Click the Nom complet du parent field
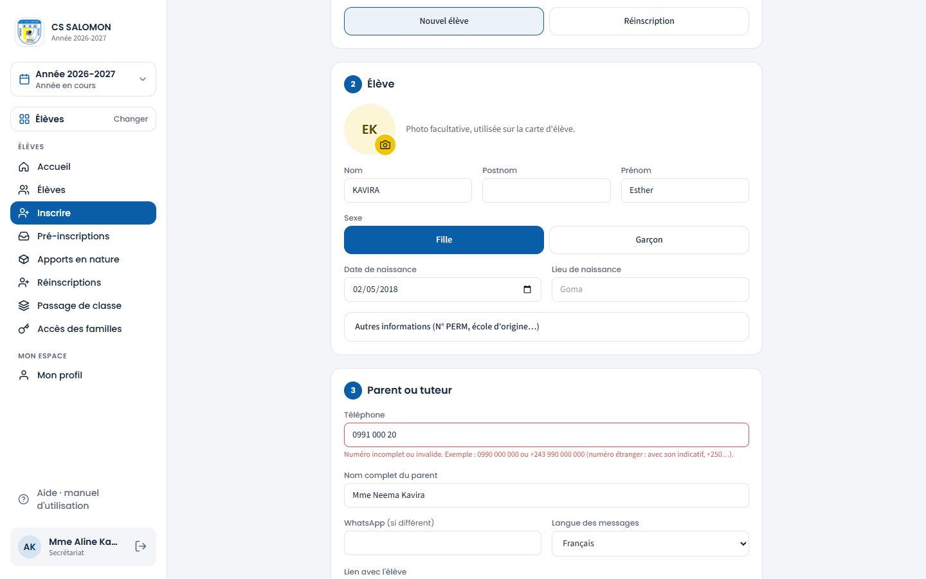 click(547, 495)
